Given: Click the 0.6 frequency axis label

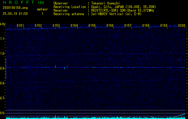Looking at the screenshot, I should click(3, 113).
